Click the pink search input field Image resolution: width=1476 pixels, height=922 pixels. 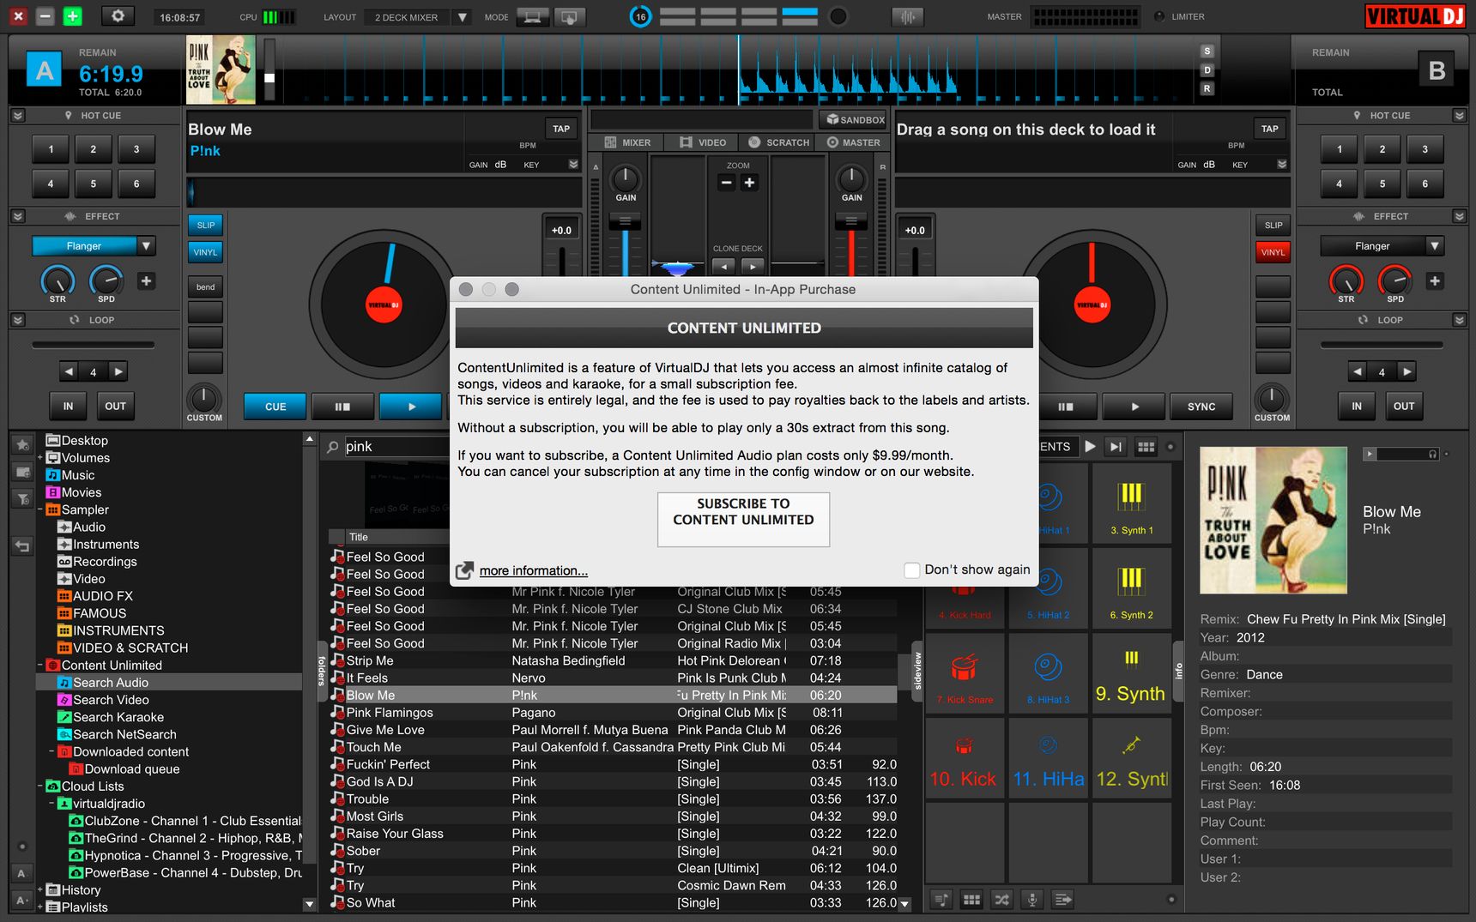click(x=396, y=447)
